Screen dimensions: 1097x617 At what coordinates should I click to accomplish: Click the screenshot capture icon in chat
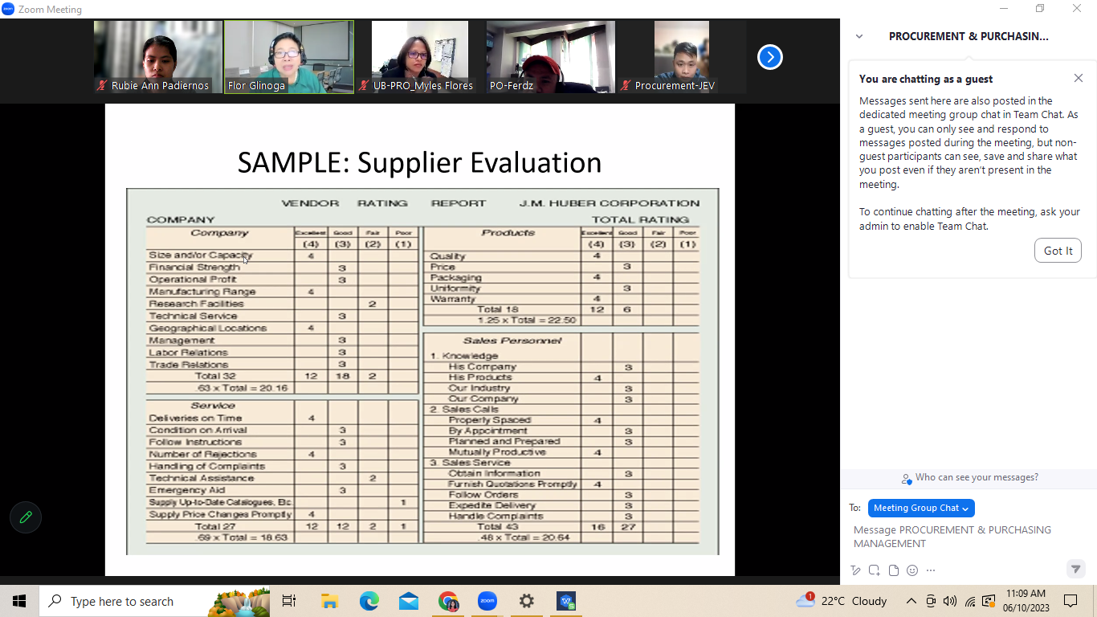[874, 570]
